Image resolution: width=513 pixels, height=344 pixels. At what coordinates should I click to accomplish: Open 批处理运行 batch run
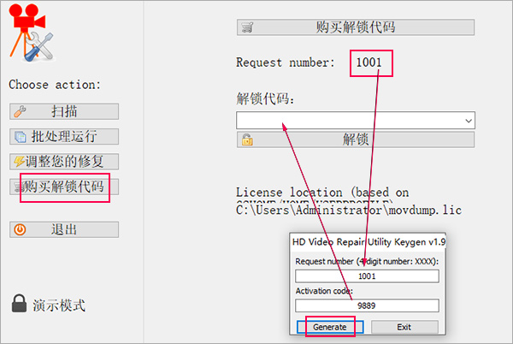pos(64,136)
